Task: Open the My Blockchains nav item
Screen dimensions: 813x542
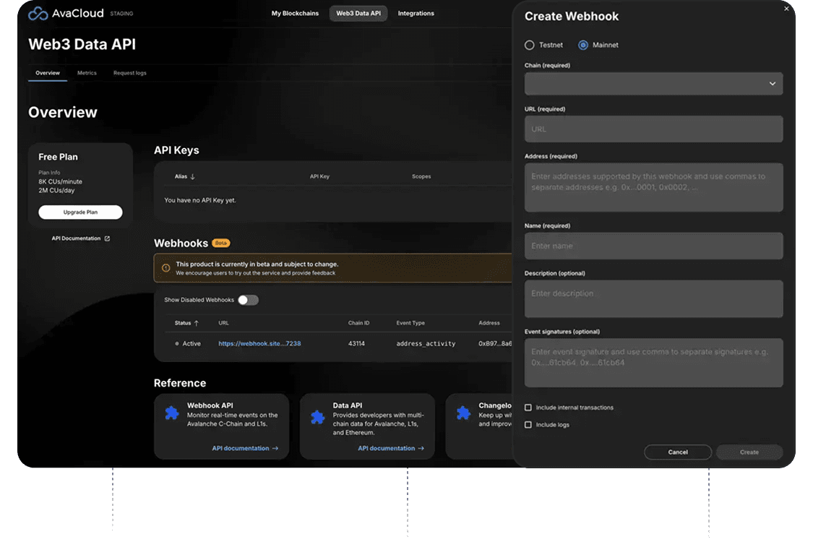Action: point(295,14)
